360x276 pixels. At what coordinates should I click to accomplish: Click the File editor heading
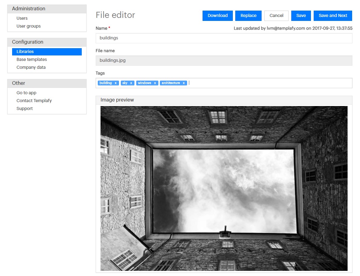click(115, 15)
